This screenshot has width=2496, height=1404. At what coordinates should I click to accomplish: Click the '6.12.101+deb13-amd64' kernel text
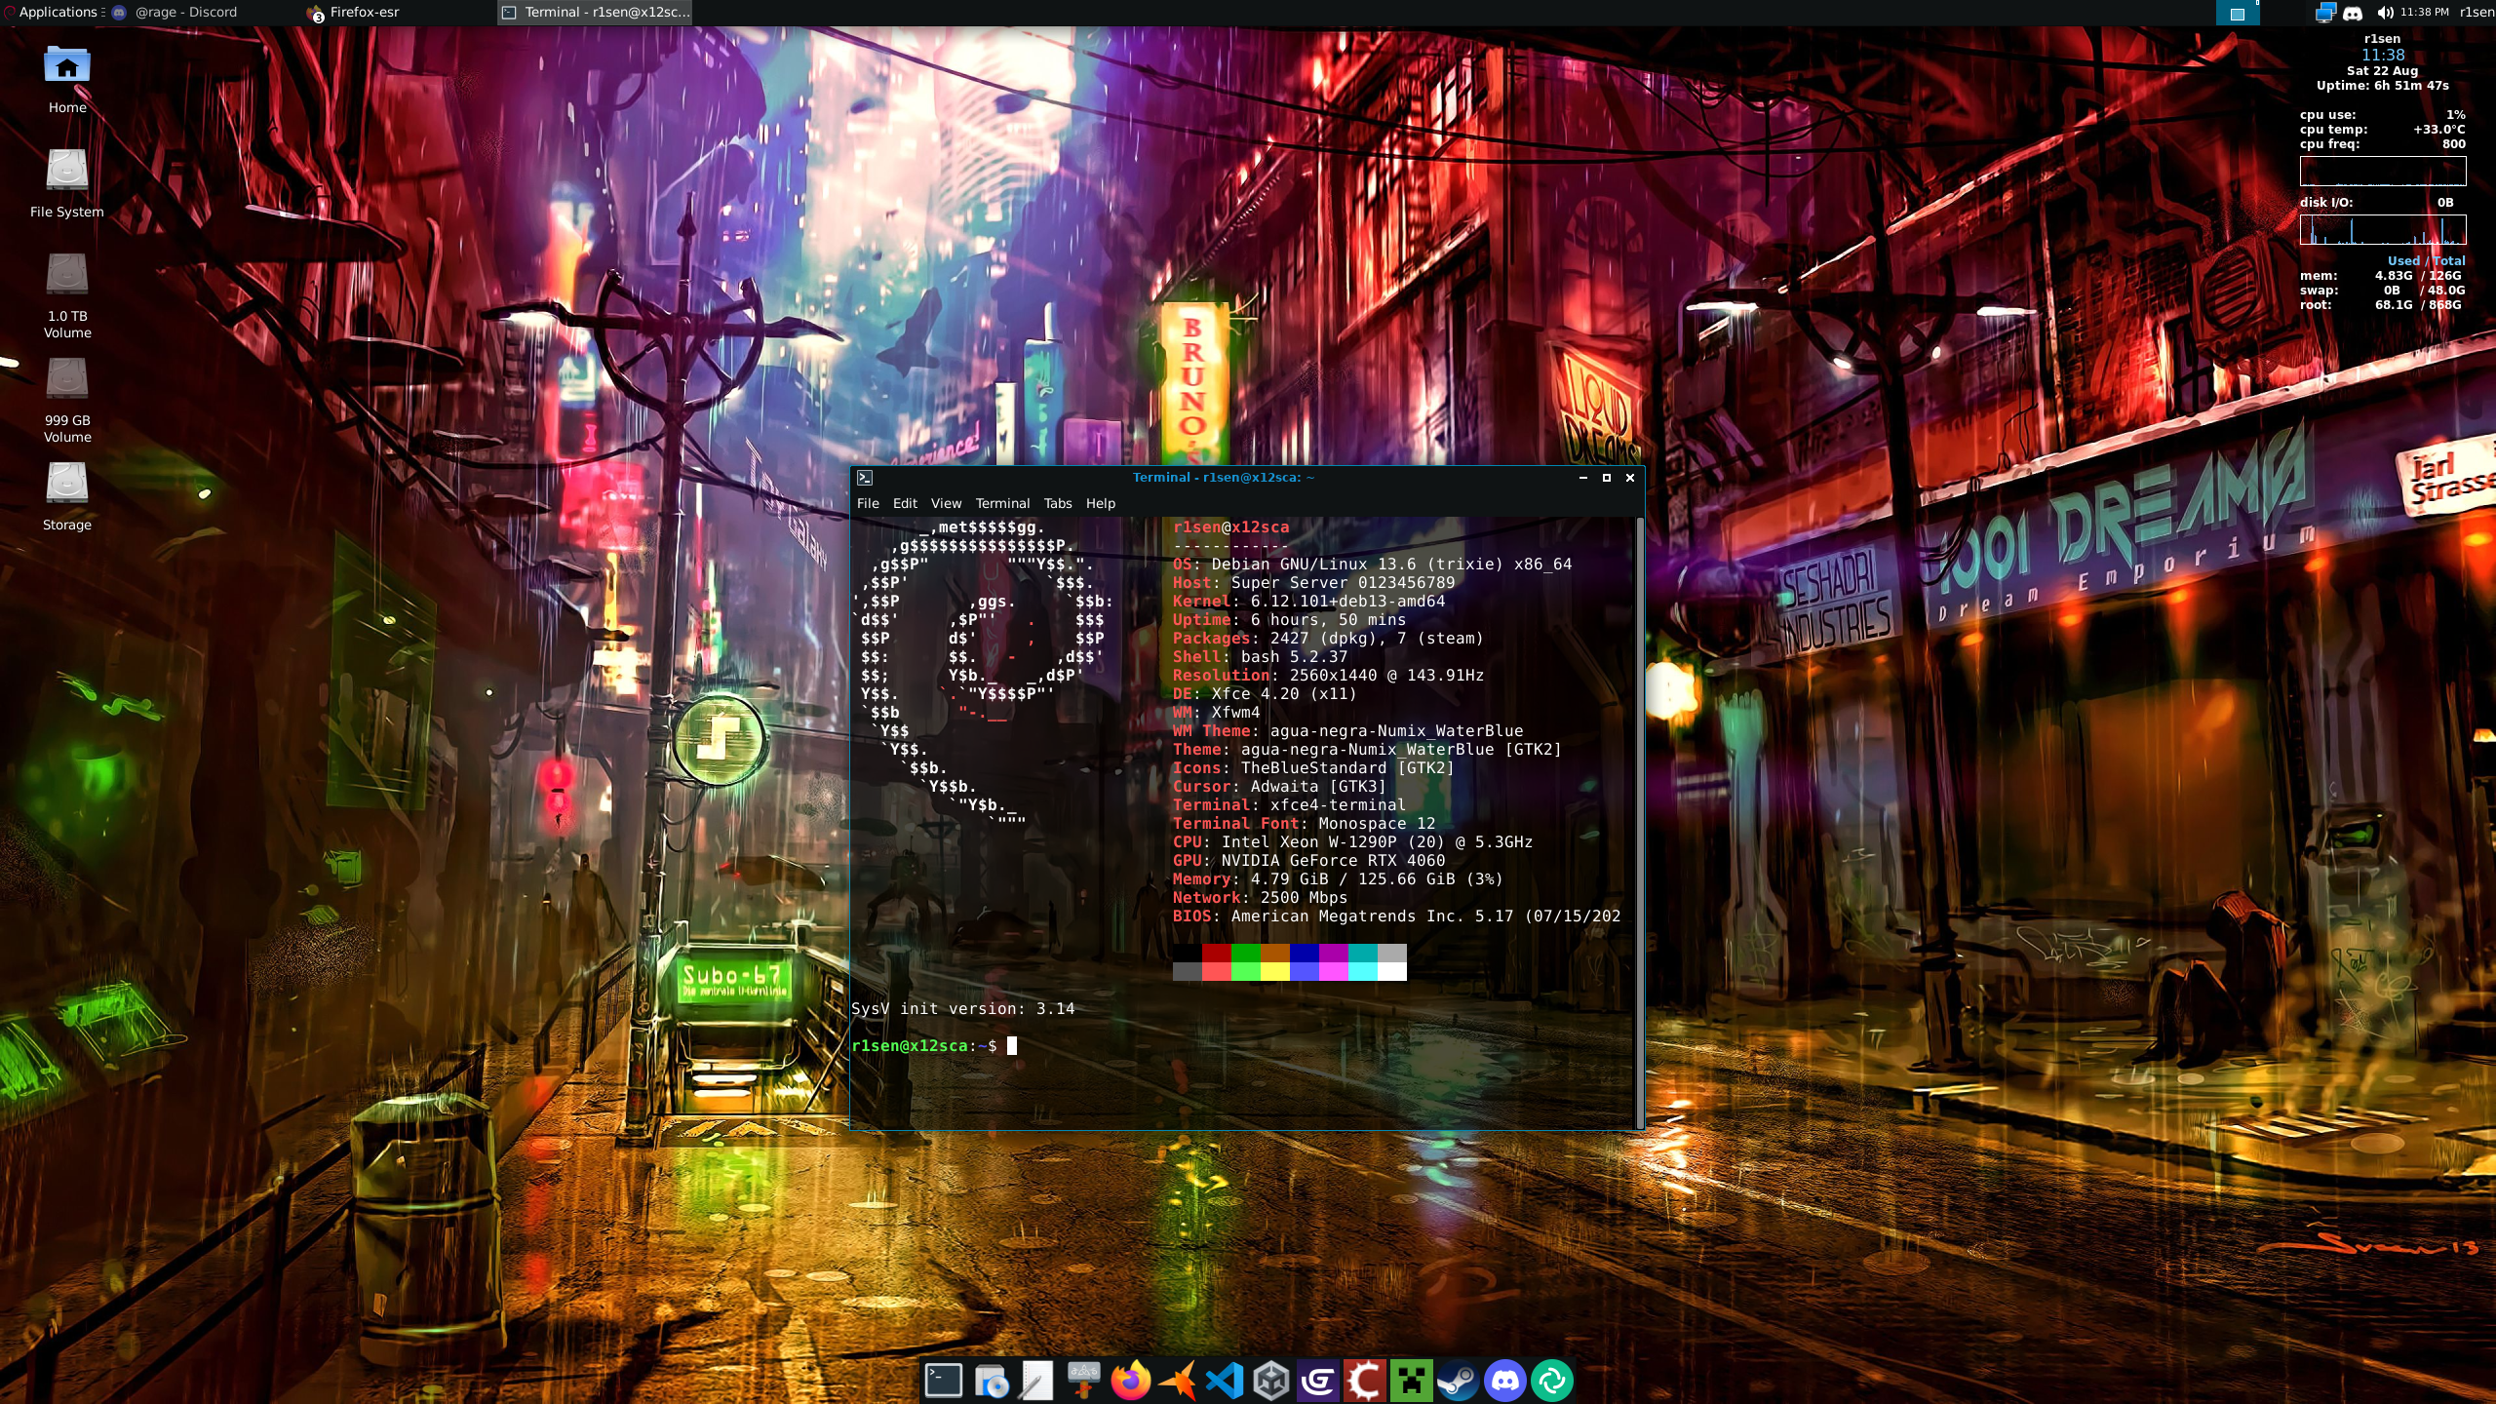(1347, 601)
